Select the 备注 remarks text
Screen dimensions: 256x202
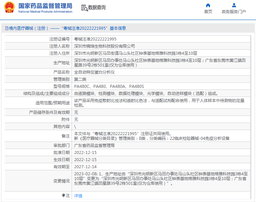click(x=152, y=136)
